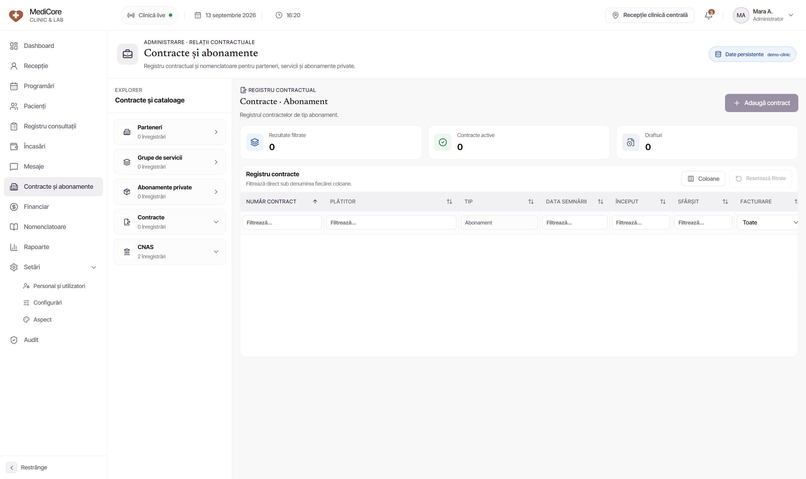The height and width of the screenshot is (479, 806).
Task: Click the Abonamente private box icon
Action: click(x=127, y=192)
